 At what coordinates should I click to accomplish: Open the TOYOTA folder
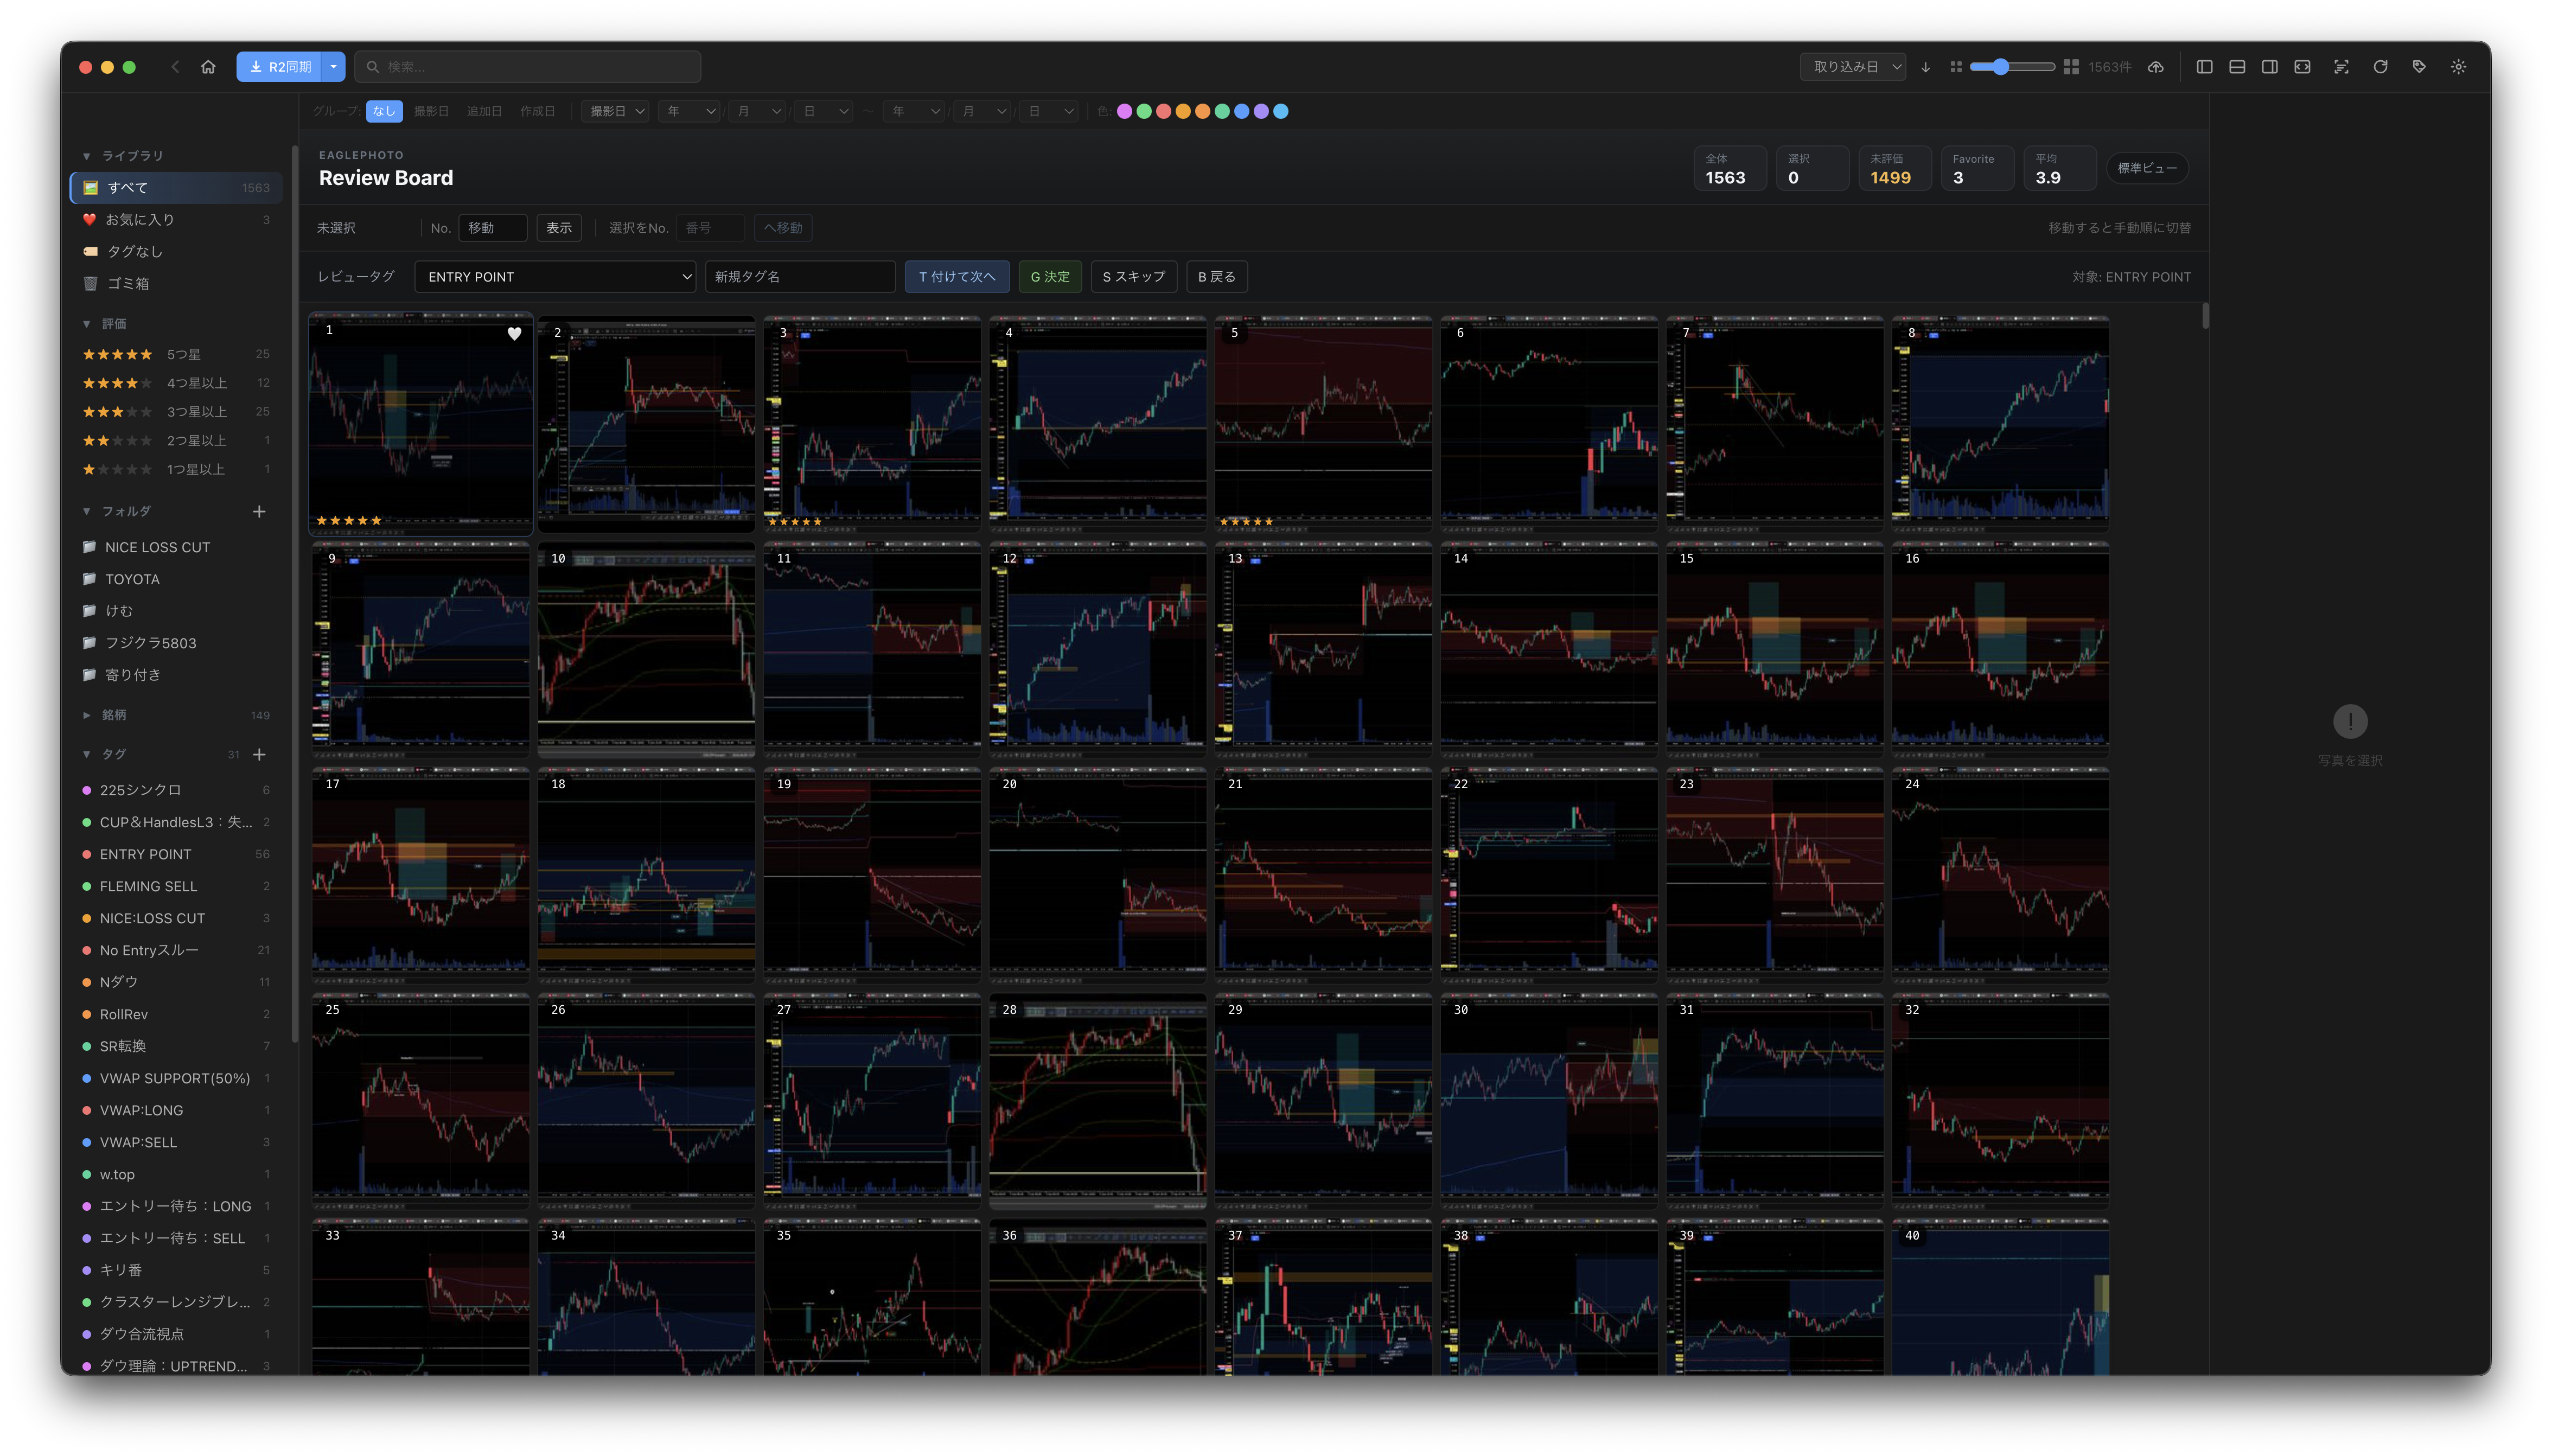[x=176, y=579]
